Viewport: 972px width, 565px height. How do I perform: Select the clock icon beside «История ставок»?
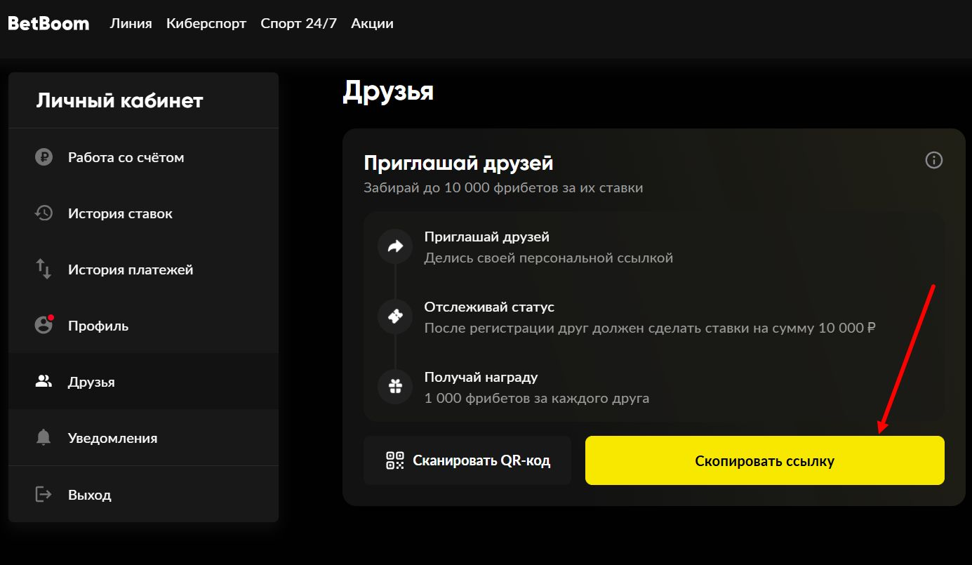click(44, 213)
